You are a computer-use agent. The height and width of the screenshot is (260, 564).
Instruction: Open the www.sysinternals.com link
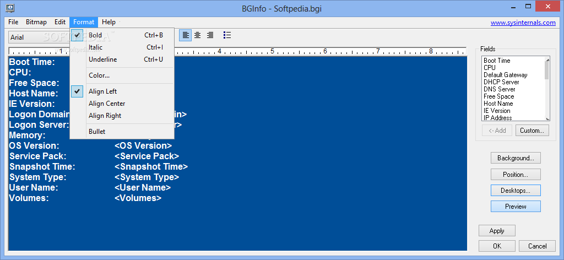(523, 23)
